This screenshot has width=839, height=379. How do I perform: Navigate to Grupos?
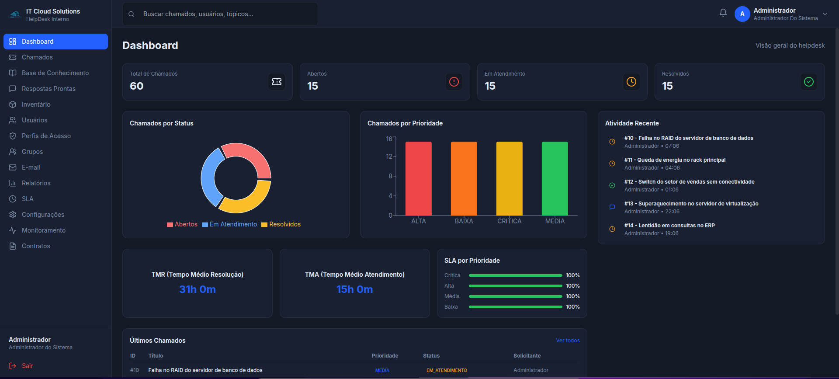coord(55,152)
